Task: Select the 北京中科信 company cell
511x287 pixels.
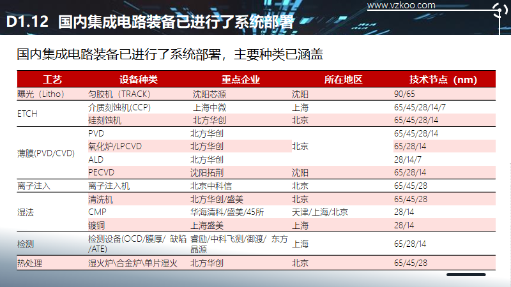Action: click(211, 186)
